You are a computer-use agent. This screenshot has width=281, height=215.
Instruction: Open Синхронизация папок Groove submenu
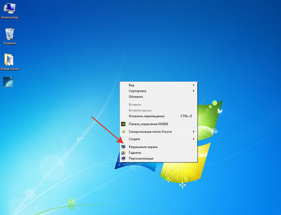click(159, 132)
